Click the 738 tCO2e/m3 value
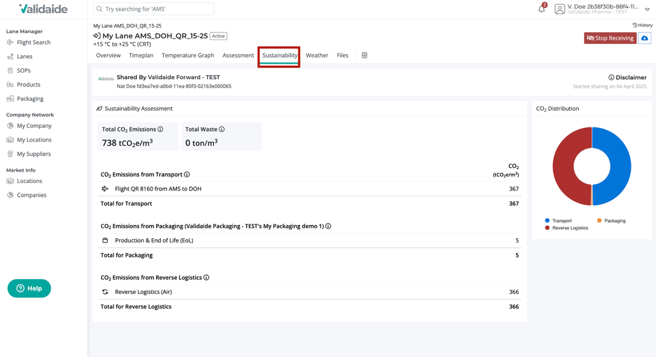Image resolution: width=656 pixels, height=357 pixels. [127, 143]
